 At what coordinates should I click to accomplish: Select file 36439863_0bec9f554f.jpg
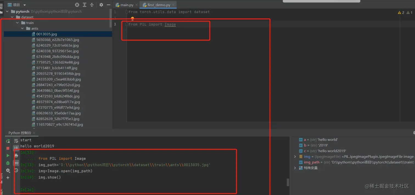click(58, 91)
